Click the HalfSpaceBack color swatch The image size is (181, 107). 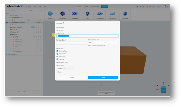(x=13, y=44)
